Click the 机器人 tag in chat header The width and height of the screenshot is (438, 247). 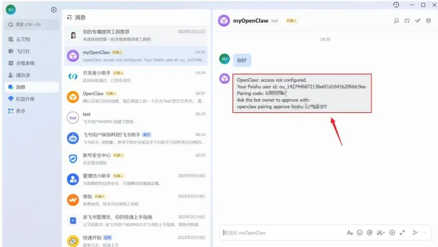point(291,21)
